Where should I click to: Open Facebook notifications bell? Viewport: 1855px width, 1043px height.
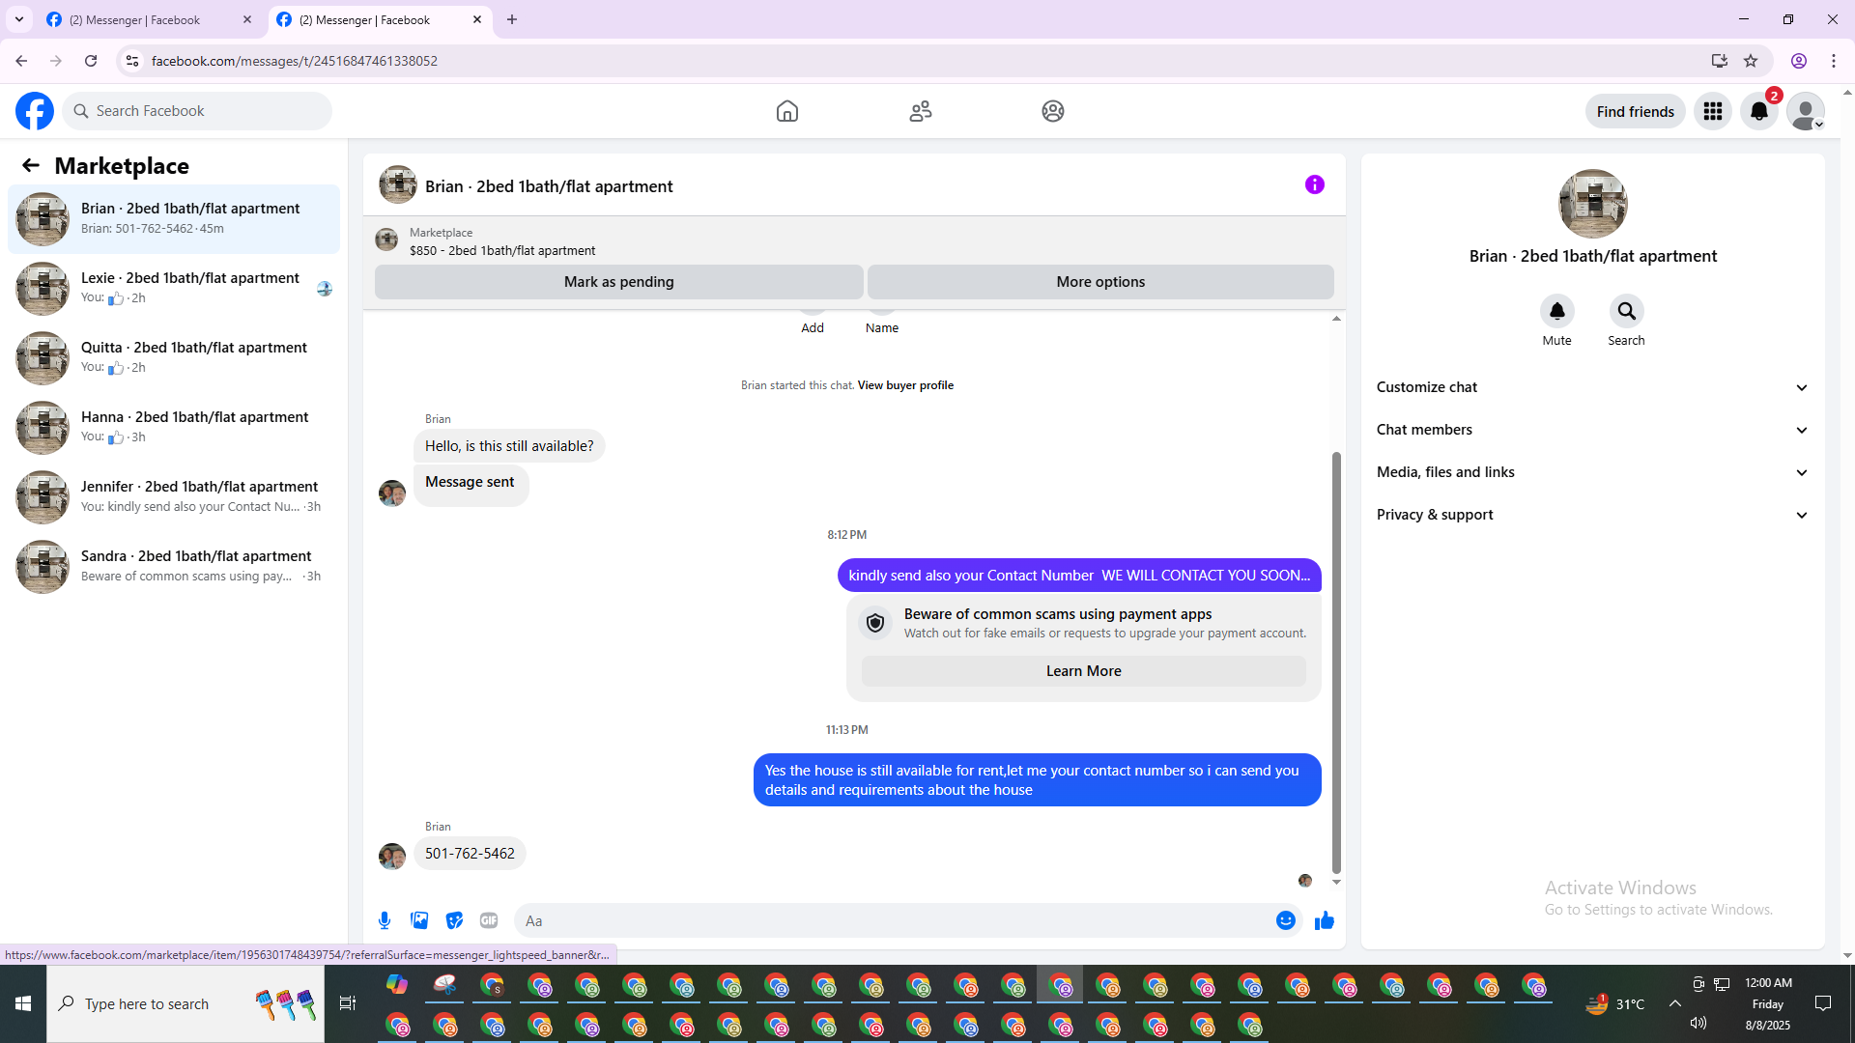[x=1758, y=111]
